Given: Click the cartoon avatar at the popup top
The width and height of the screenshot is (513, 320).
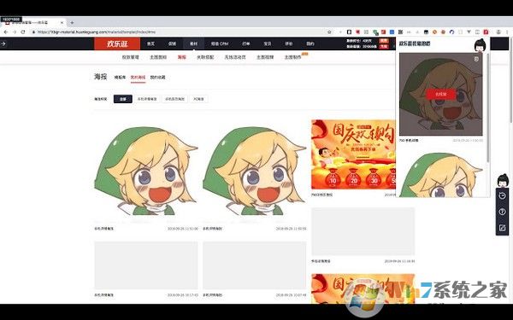Looking at the screenshot, I should click(x=480, y=44).
